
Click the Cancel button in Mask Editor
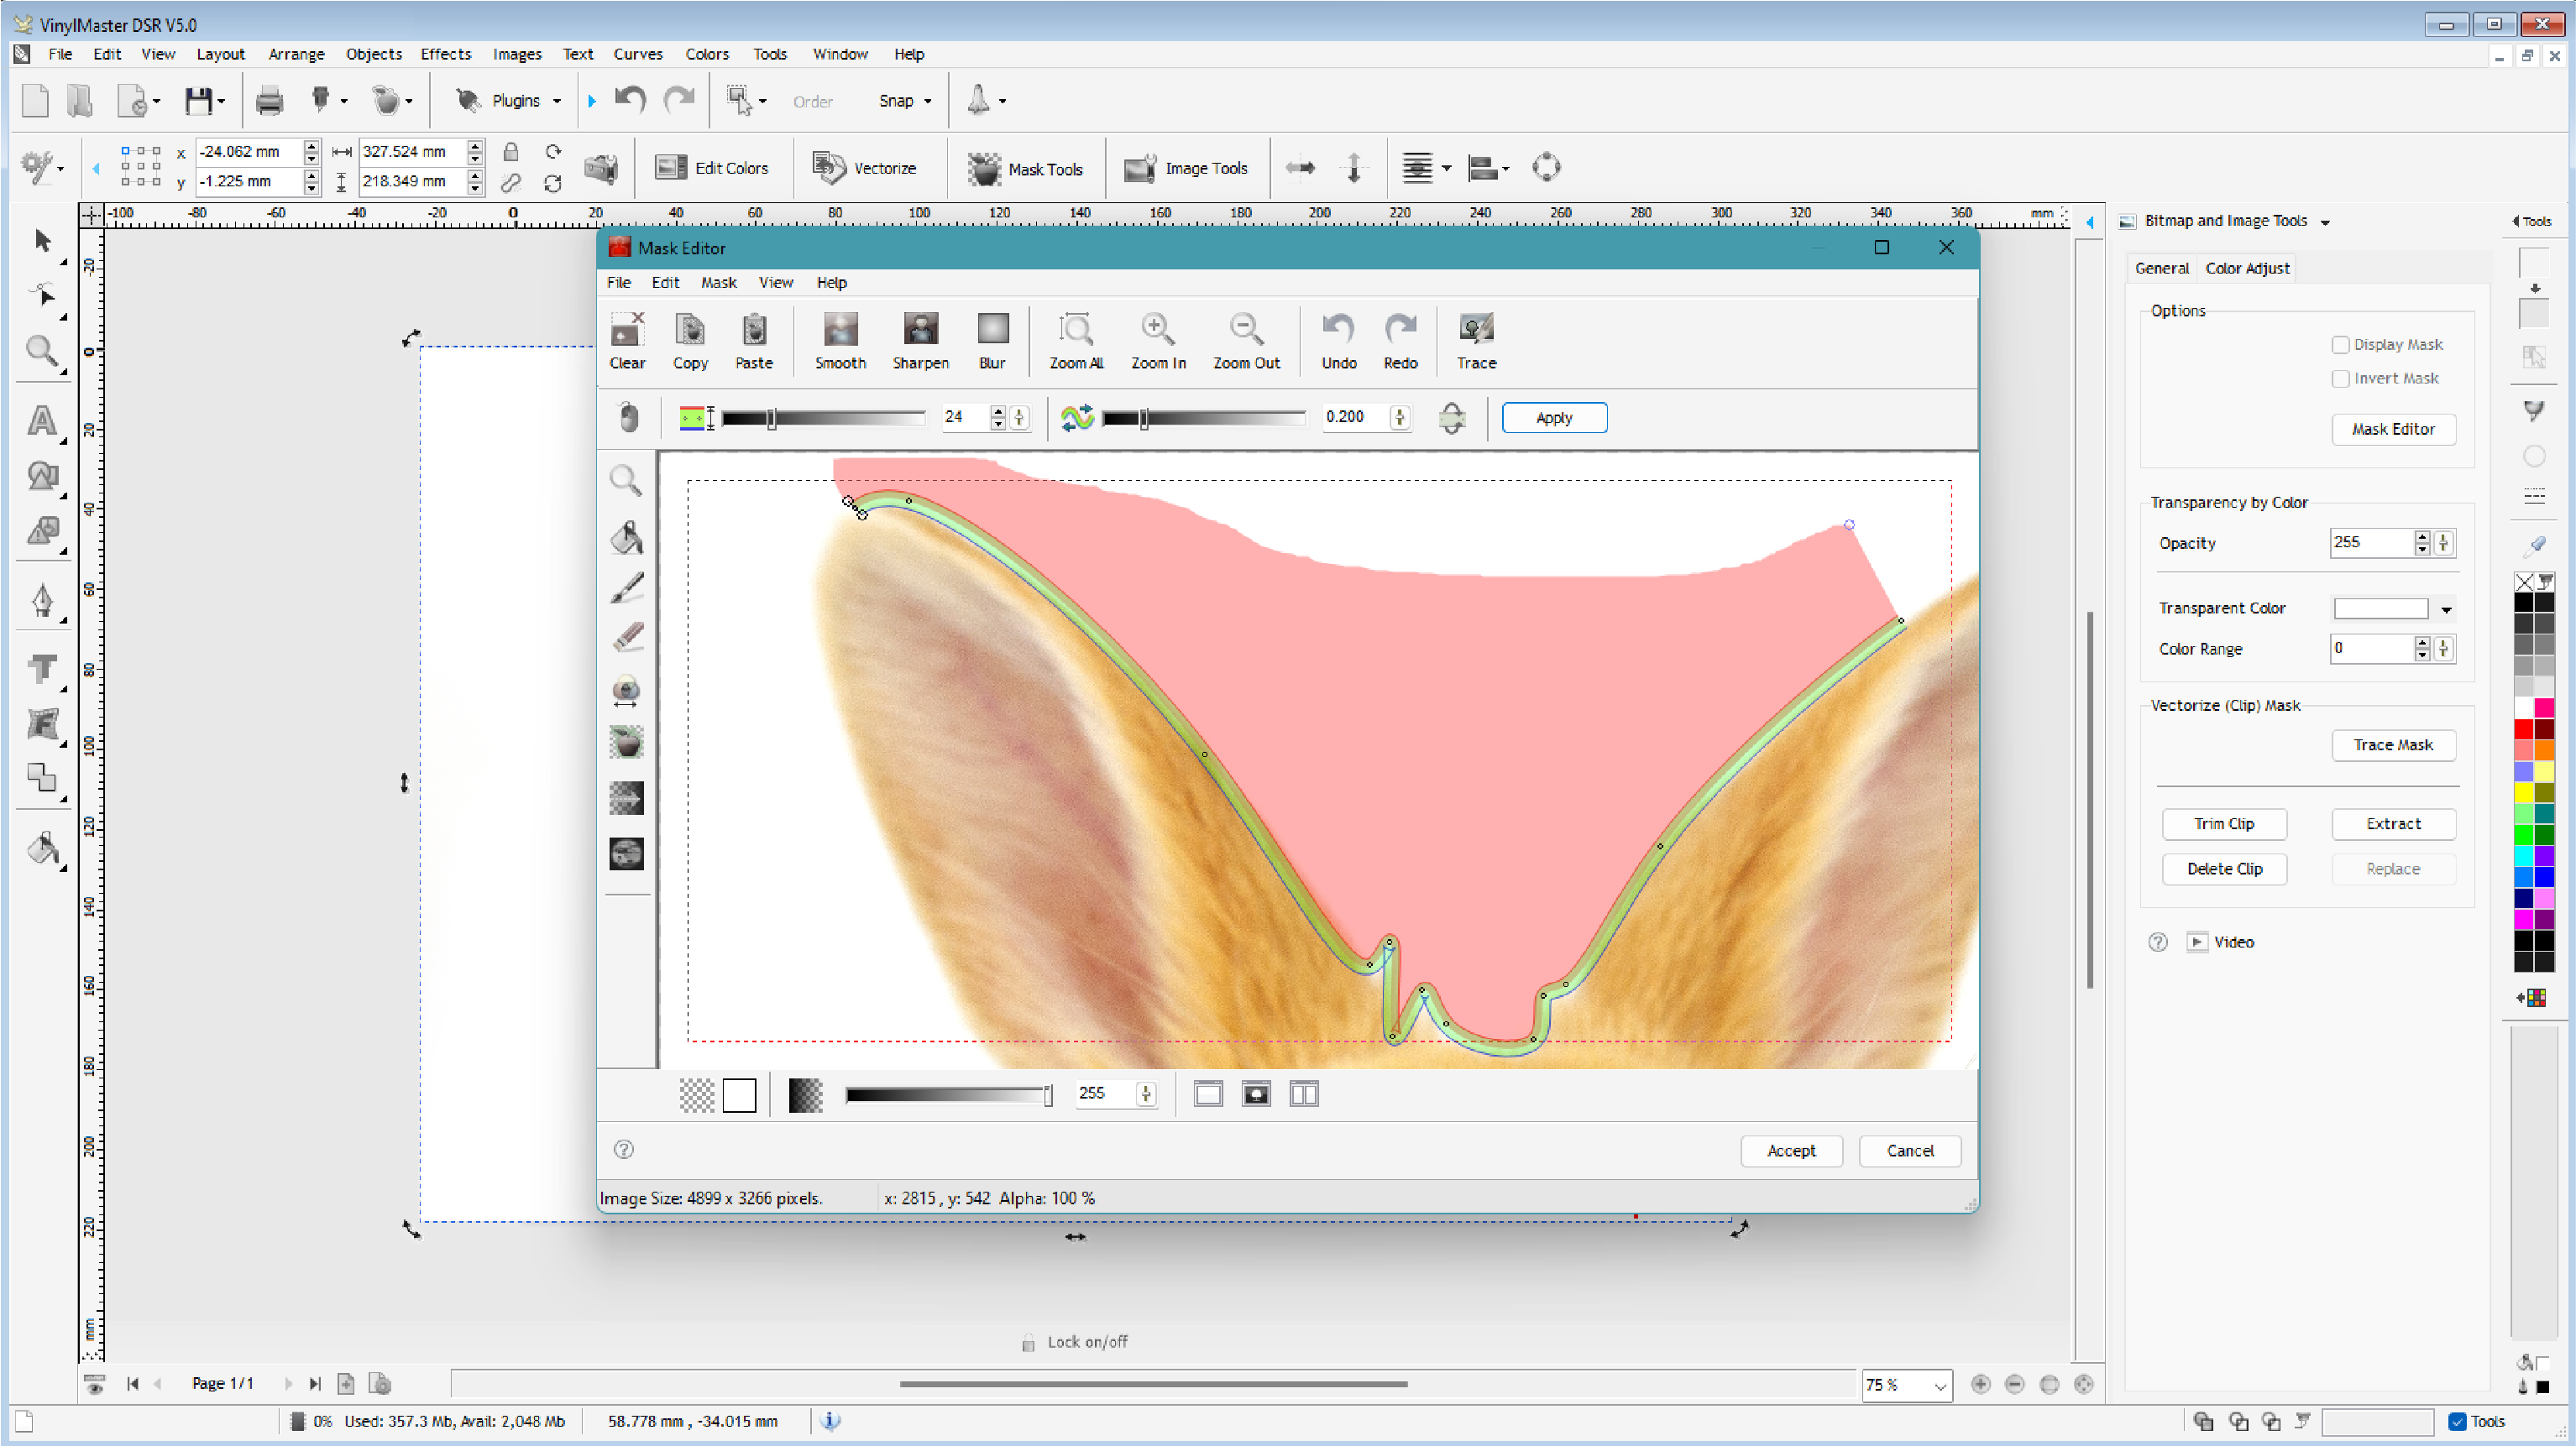click(1910, 1151)
